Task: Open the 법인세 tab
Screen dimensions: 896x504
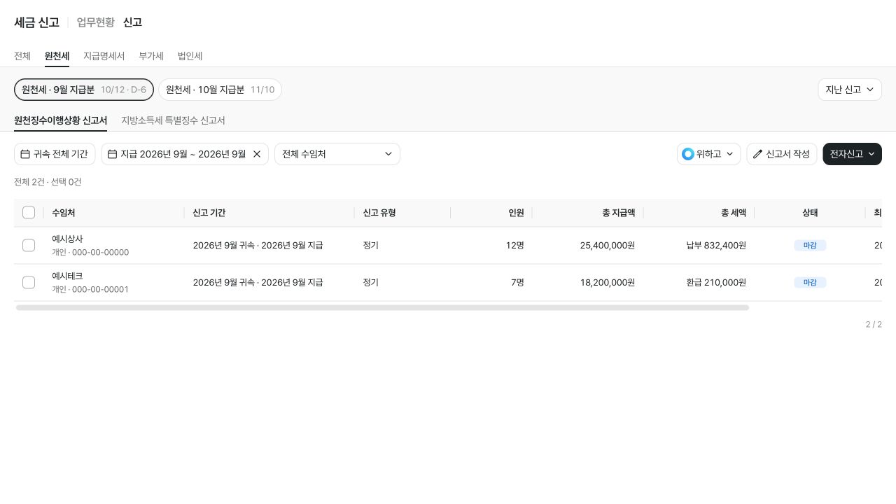Action: [190, 56]
